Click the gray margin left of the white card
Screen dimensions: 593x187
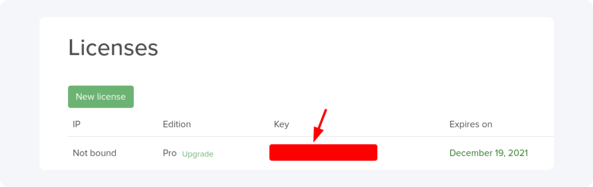coord(20,93)
